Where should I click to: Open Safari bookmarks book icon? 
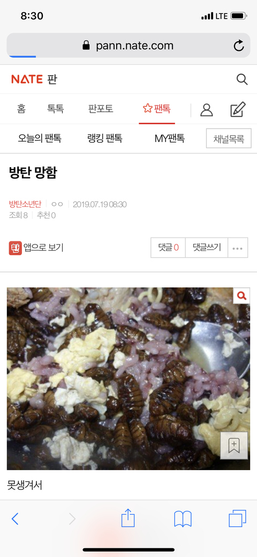(x=183, y=519)
